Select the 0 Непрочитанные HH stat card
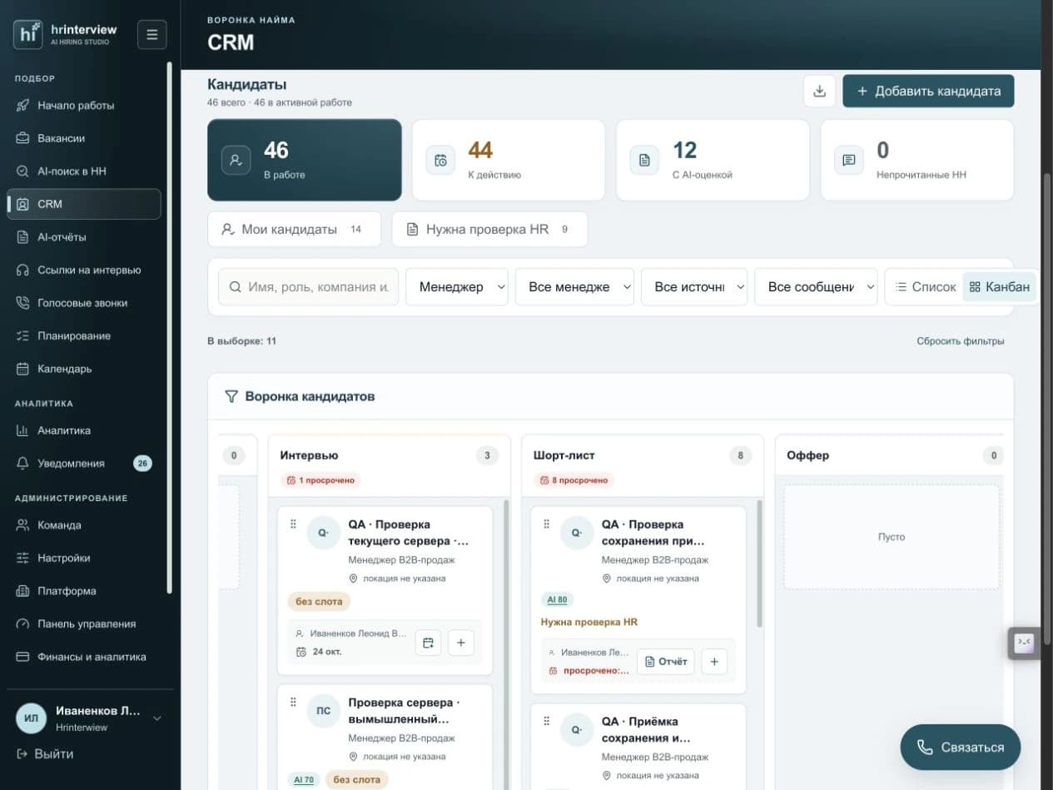 click(917, 160)
